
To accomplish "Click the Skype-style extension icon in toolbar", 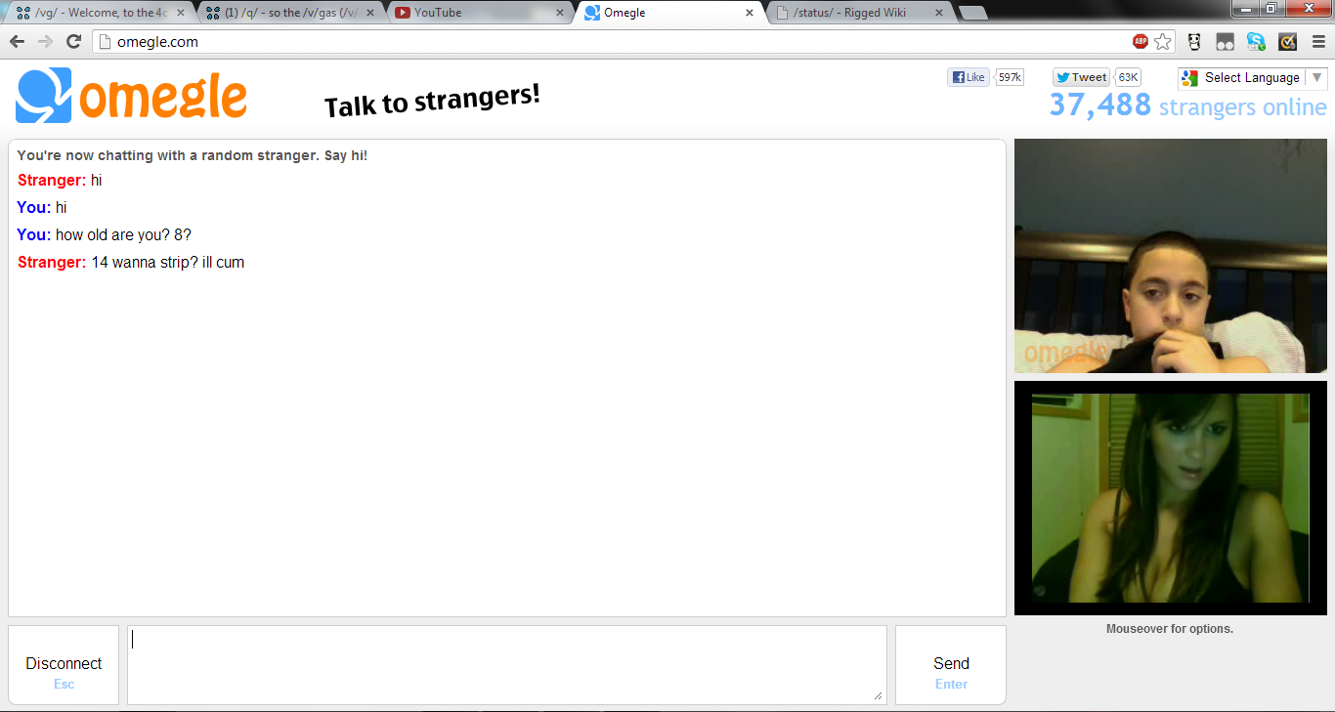I will pos(1256,42).
